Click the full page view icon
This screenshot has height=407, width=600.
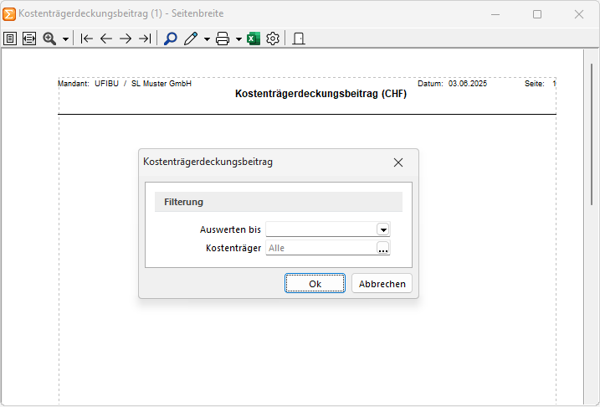point(10,39)
